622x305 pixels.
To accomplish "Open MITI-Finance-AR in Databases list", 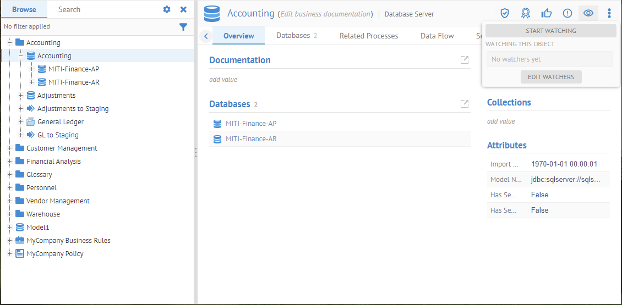I will point(251,139).
